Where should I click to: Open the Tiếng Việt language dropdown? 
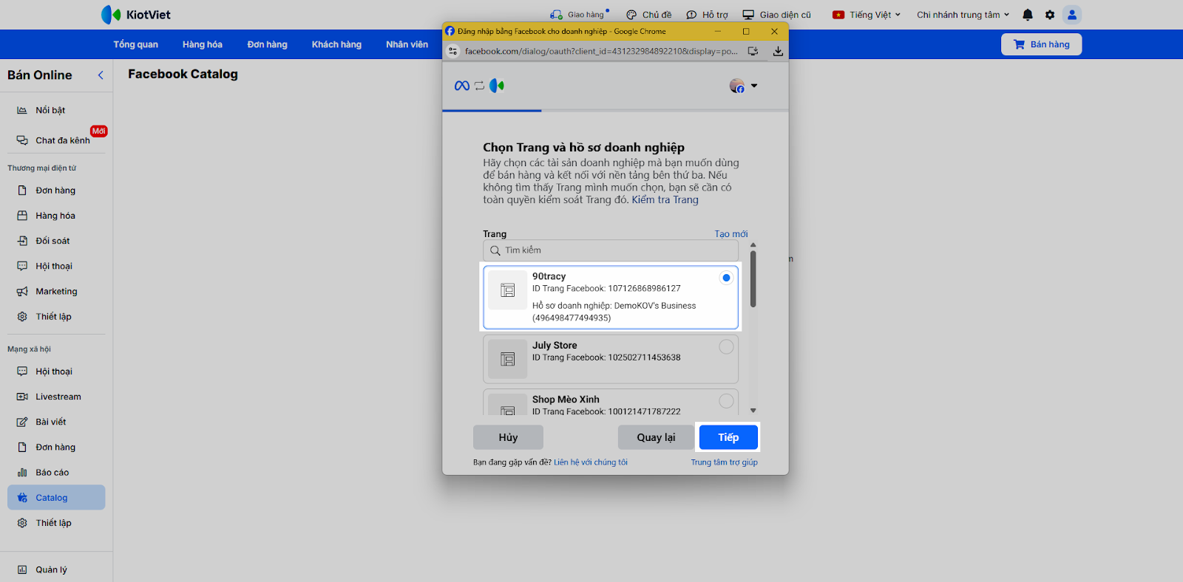[866, 15]
